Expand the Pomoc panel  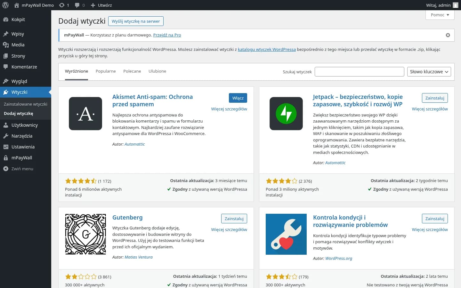[440, 15]
